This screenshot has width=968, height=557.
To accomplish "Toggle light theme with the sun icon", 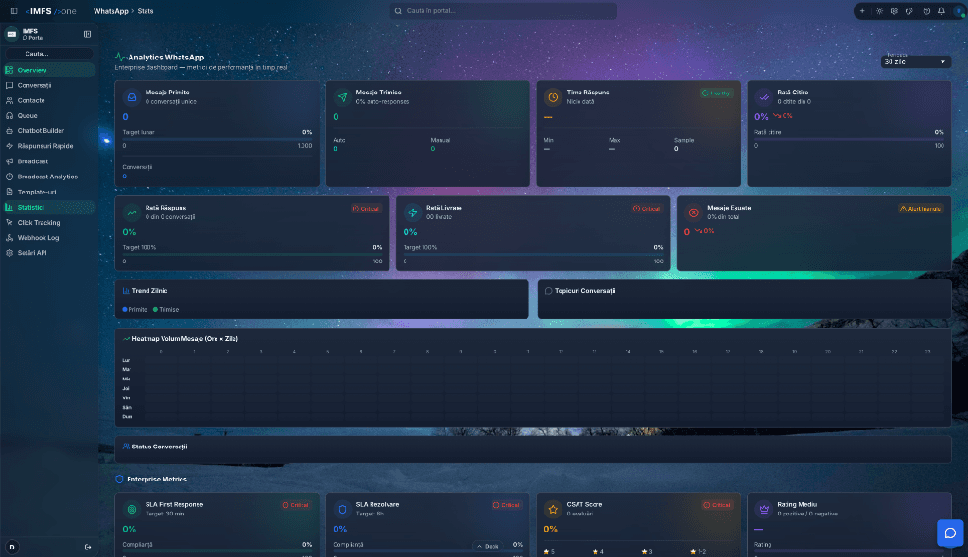I will (879, 11).
